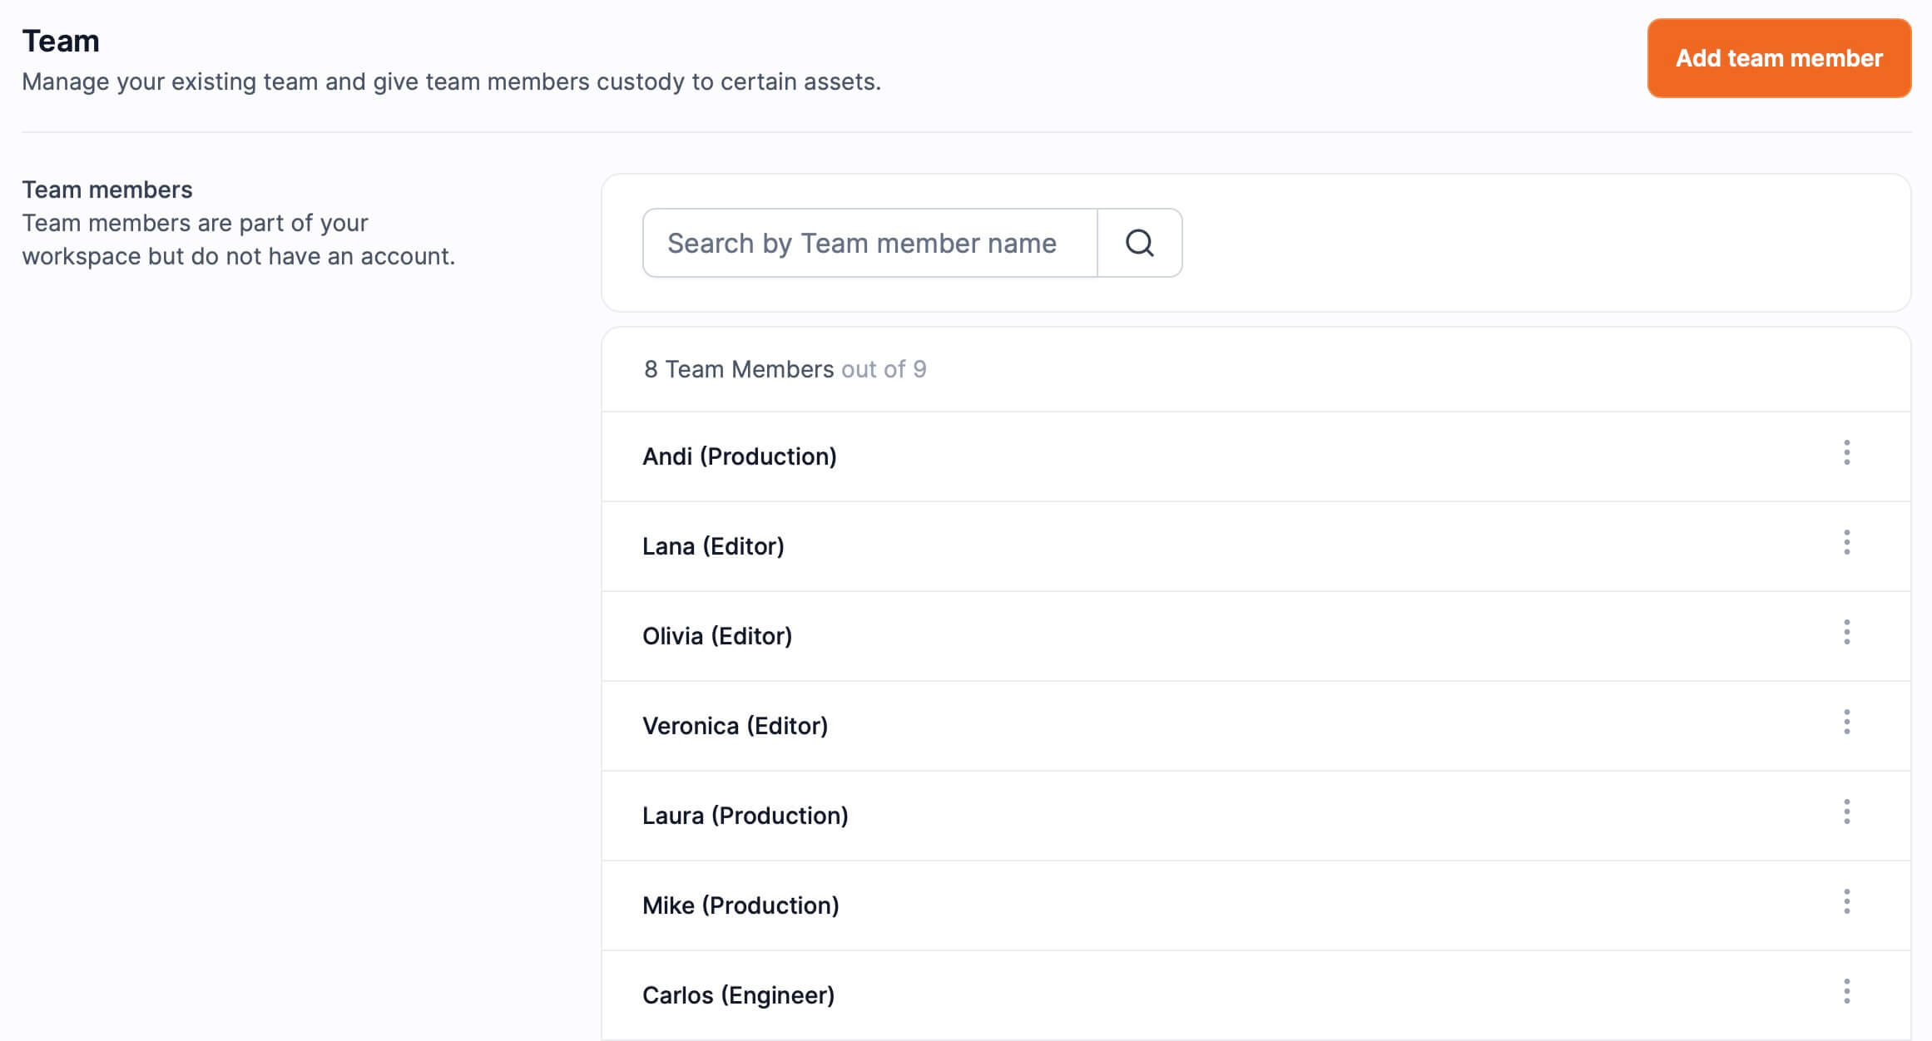The height and width of the screenshot is (1041, 1932).
Task: Click the Veronica (Editor) row
Action: (x=735, y=726)
